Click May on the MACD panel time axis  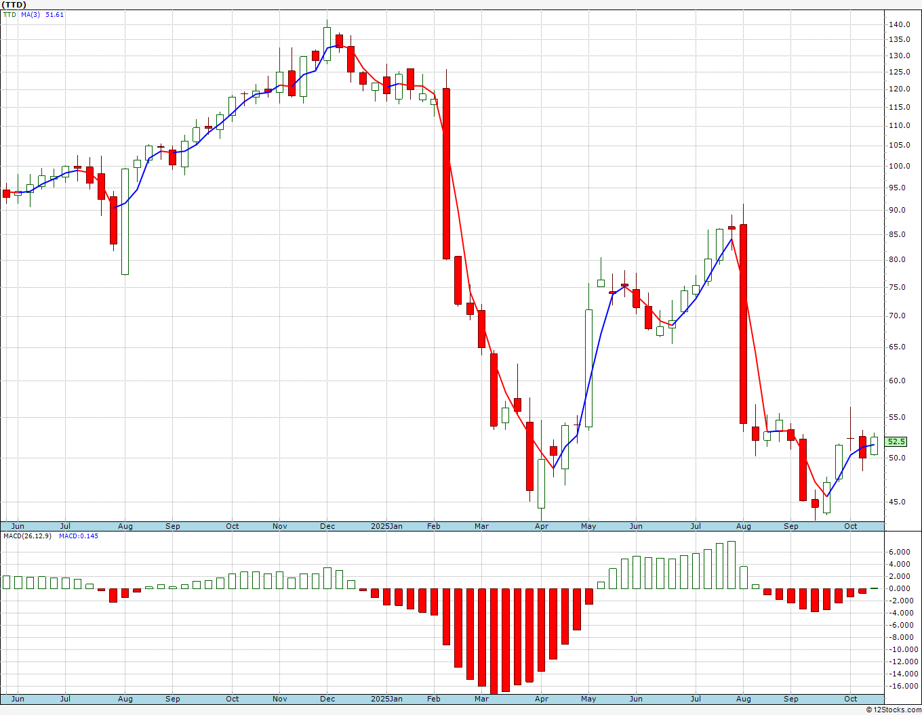(x=588, y=698)
